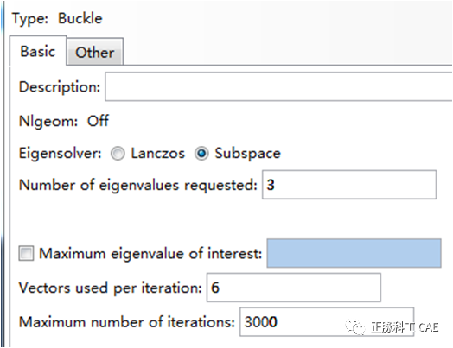Click the Type: Buckle label
The image size is (453, 348).
click(x=57, y=18)
